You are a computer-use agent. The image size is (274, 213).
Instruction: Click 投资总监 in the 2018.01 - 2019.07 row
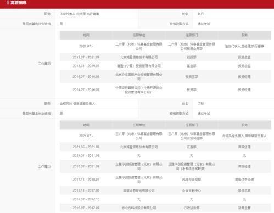pos(244,66)
